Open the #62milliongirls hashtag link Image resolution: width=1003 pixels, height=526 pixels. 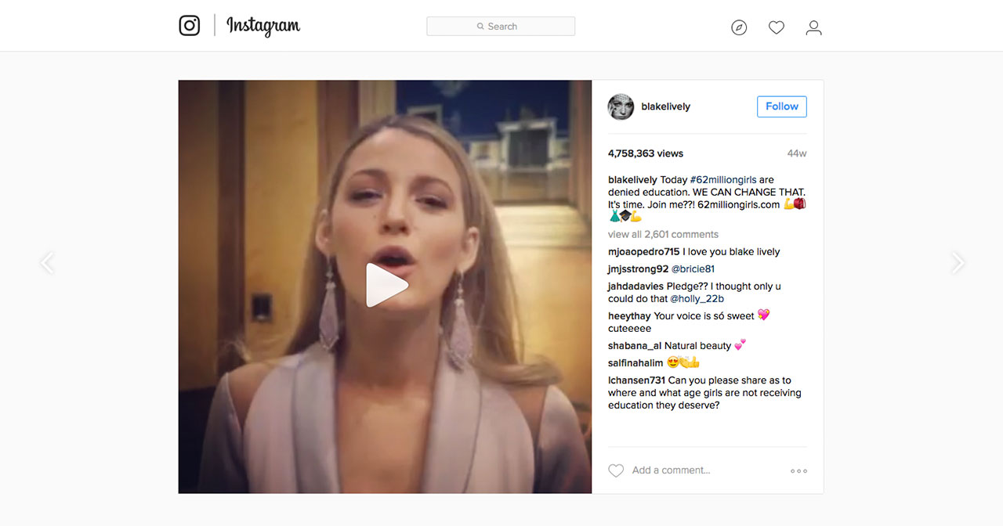[x=723, y=180]
